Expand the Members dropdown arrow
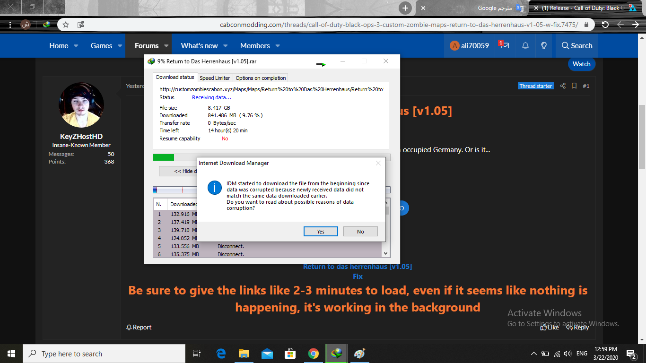Viewport: 646px width, 363px height. coord(278,46)
